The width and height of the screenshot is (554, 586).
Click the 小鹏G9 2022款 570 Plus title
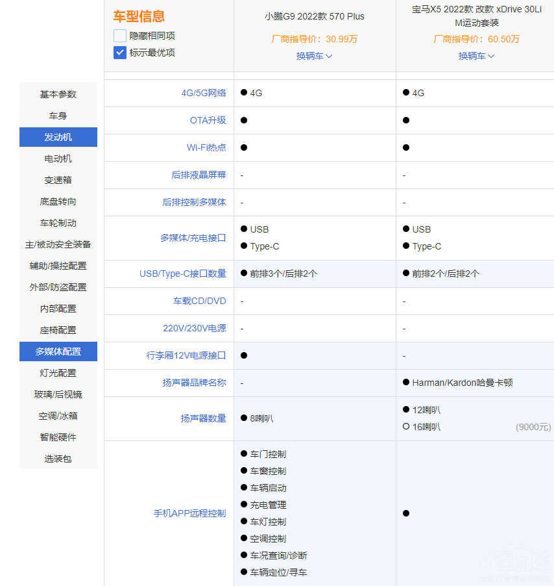315,16
